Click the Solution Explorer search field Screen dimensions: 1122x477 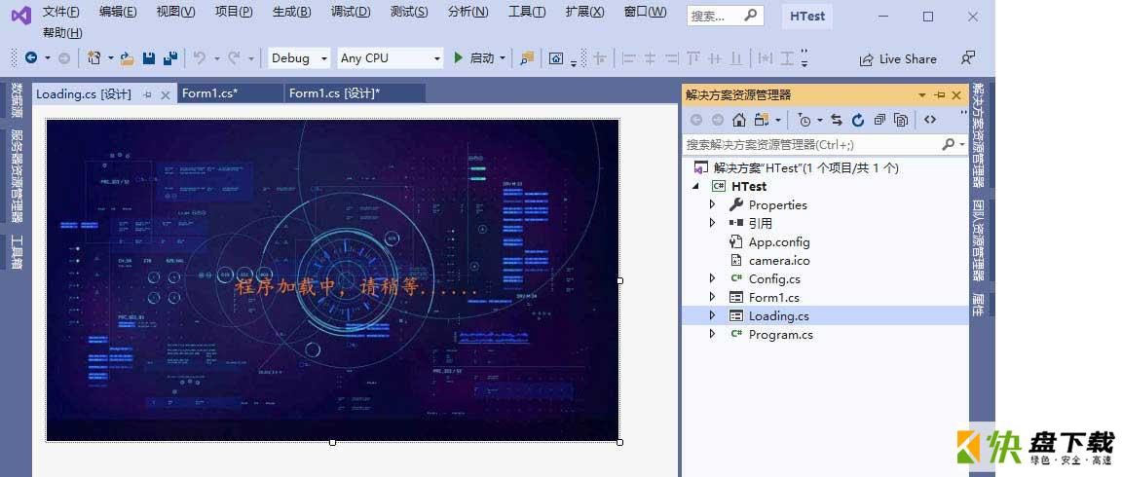[x=811, y=144]
